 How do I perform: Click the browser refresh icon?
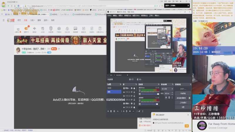(12, 6)
